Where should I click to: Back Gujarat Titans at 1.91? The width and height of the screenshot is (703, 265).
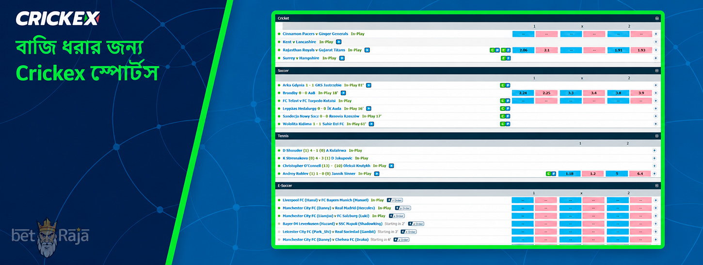618,50
